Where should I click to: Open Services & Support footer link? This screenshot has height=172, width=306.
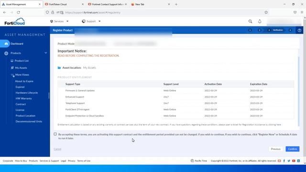49,161
